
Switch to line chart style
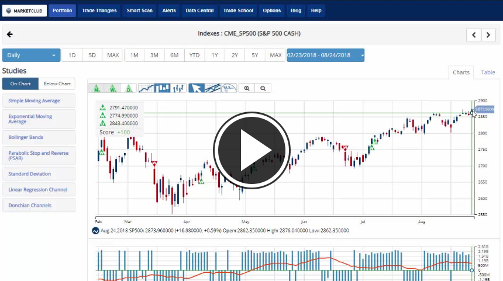[x=146, y=88]
